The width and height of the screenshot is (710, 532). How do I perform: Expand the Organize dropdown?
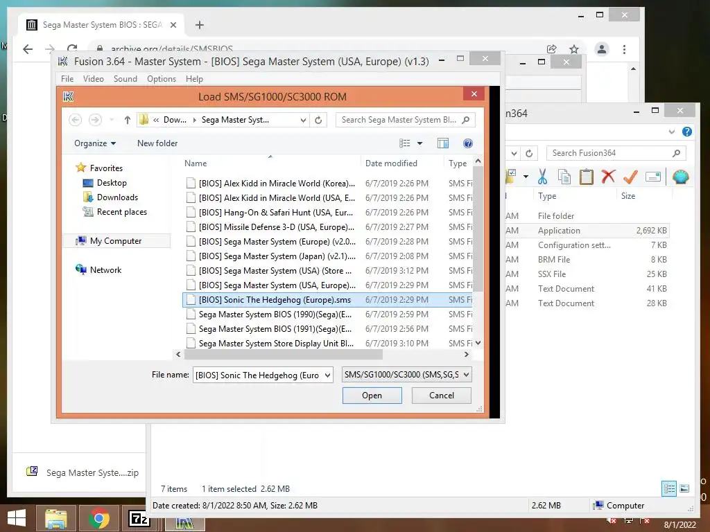[x=95, y=143]
